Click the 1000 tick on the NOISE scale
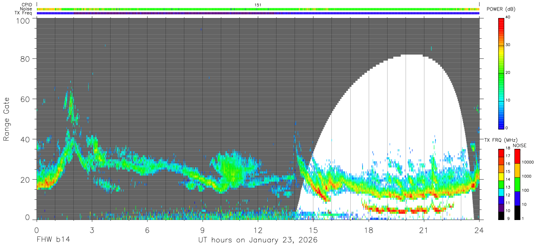 (526, 176)
